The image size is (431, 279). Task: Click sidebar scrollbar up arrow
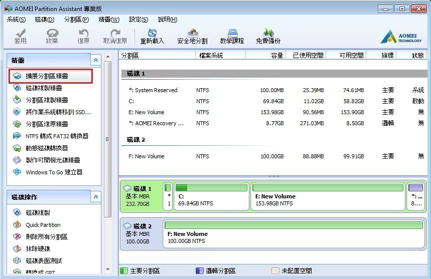[x=108, y=57]
